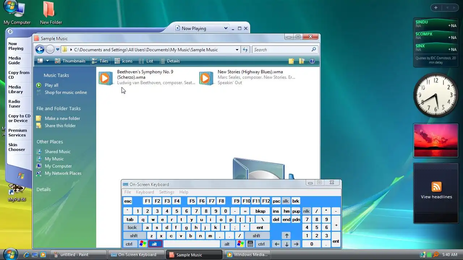Click the RSS feed icon in headlines gadget
Image resolution: width=463 pixels, height=260 pixels.
(x=437, y=187)
